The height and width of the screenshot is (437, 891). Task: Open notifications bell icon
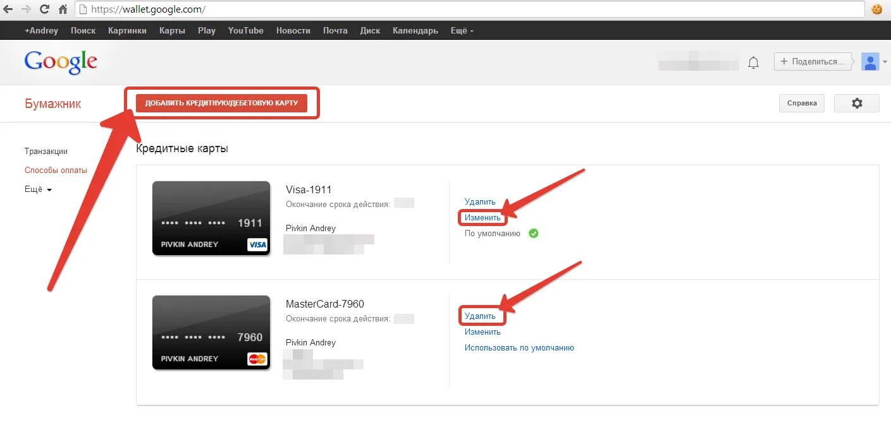(753, 62)
